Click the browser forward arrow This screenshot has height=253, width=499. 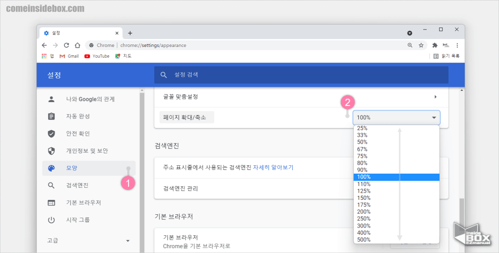(55, 45)
